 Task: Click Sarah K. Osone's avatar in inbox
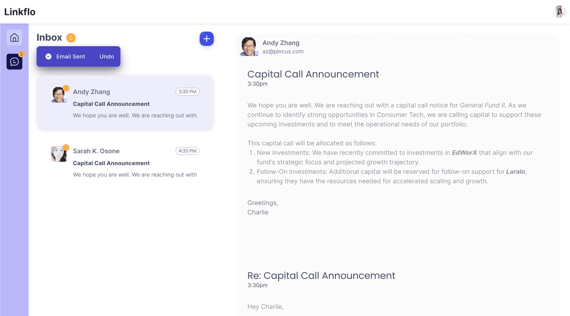pos(59,154)
